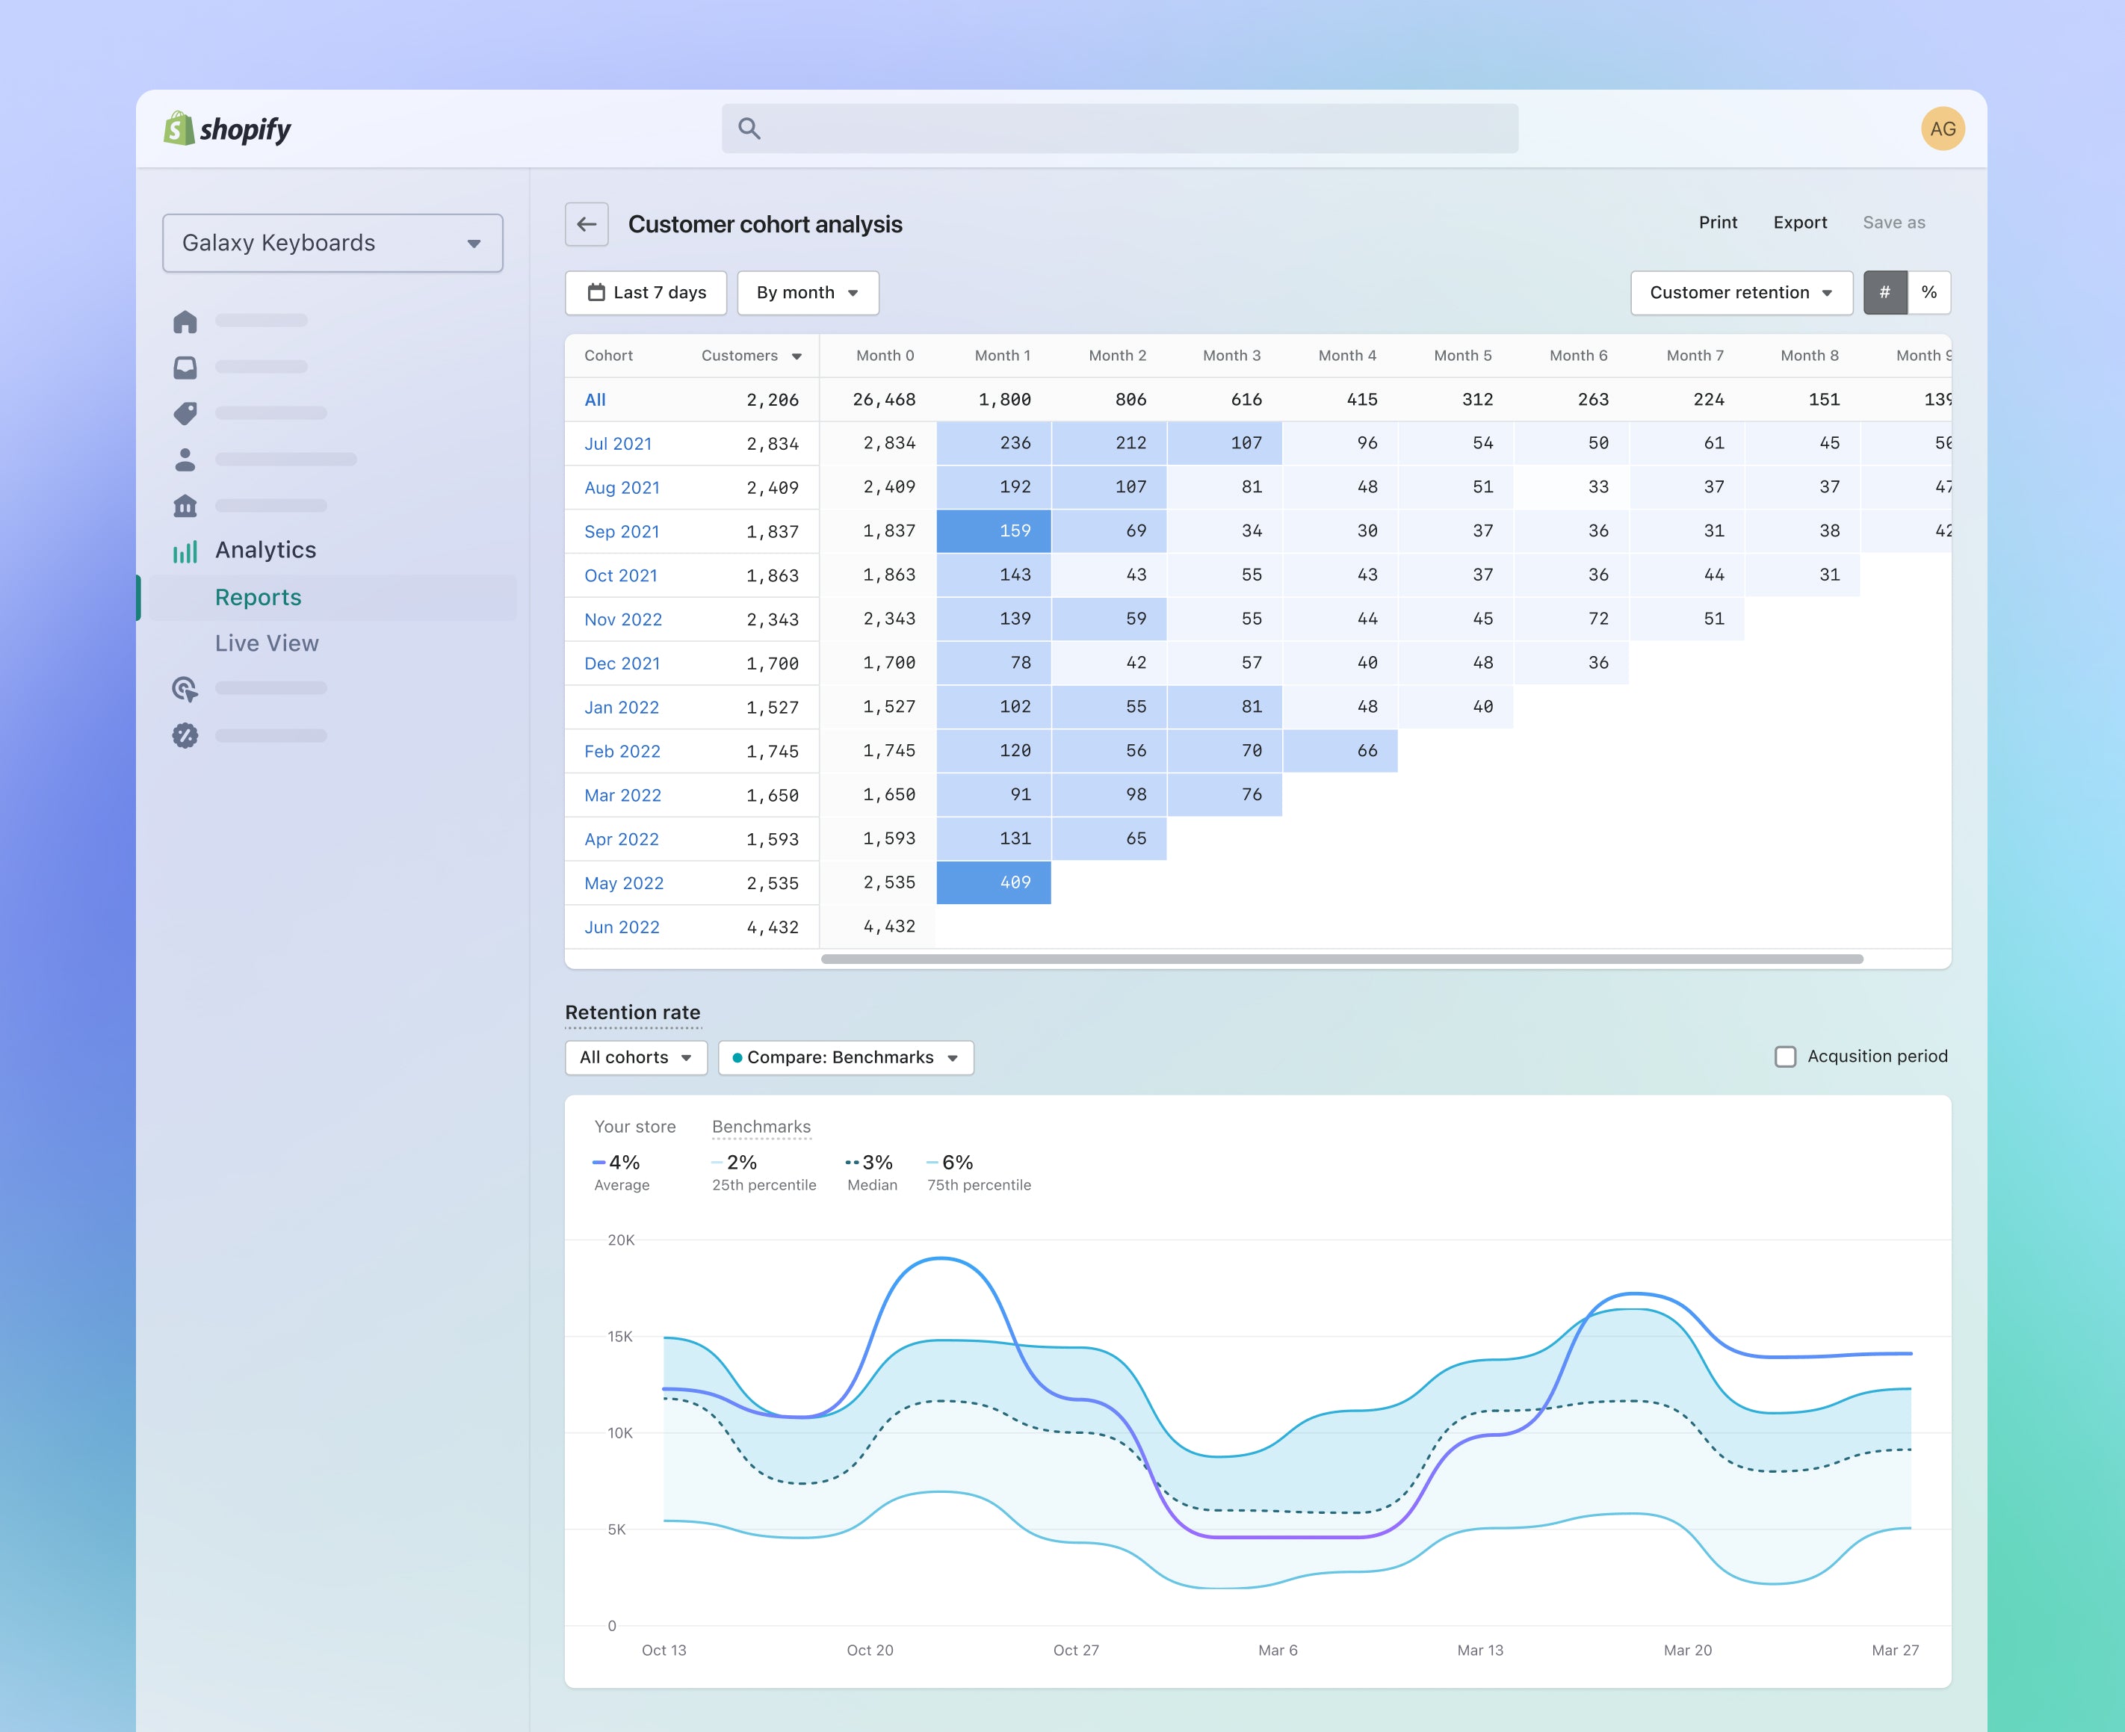
Task: Open the Aug 2021 cohort link
Action: click(622, 488)
